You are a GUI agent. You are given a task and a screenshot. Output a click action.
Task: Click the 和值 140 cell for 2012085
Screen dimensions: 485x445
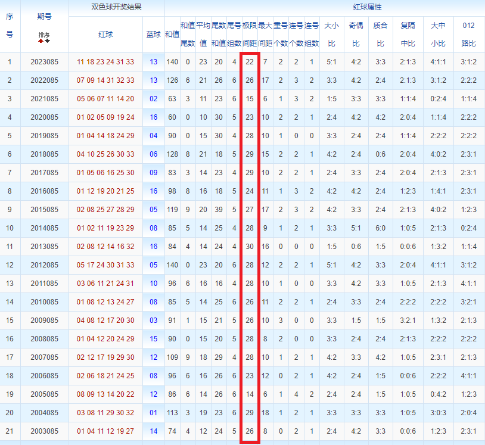coord(172,265)
